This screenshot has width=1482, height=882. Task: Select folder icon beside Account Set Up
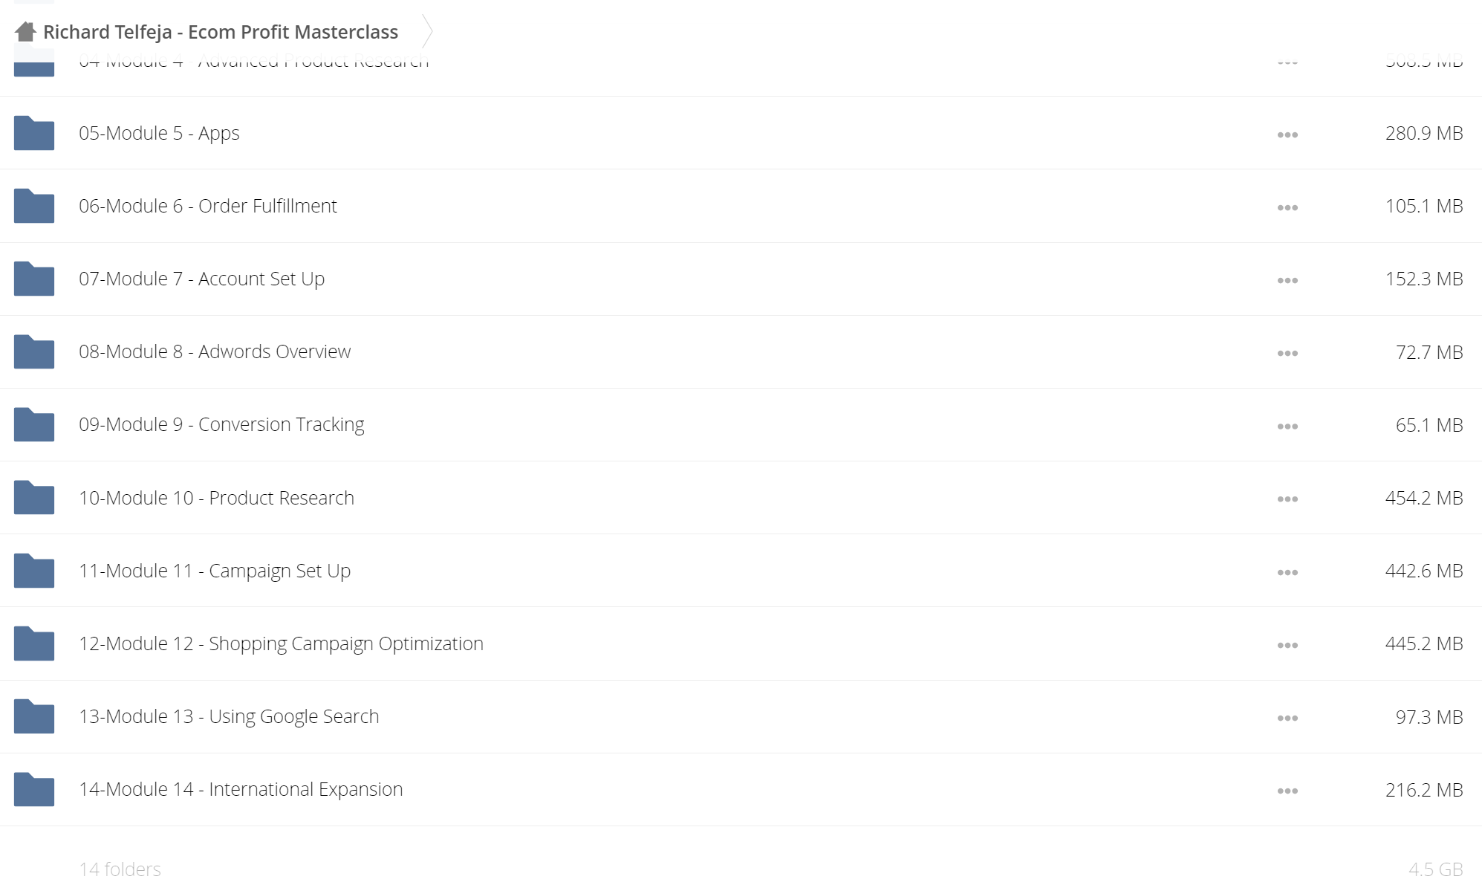pos(34,279)
